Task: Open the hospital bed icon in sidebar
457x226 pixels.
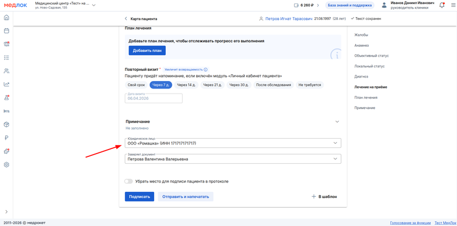Action: (6, 111)
